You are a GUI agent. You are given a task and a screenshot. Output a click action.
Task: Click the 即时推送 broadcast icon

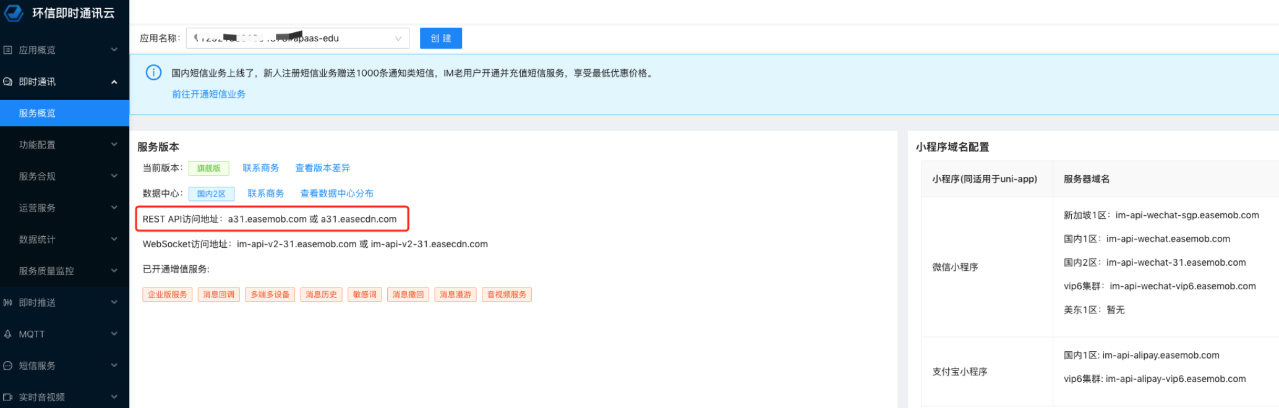click(x=8, y=302)
